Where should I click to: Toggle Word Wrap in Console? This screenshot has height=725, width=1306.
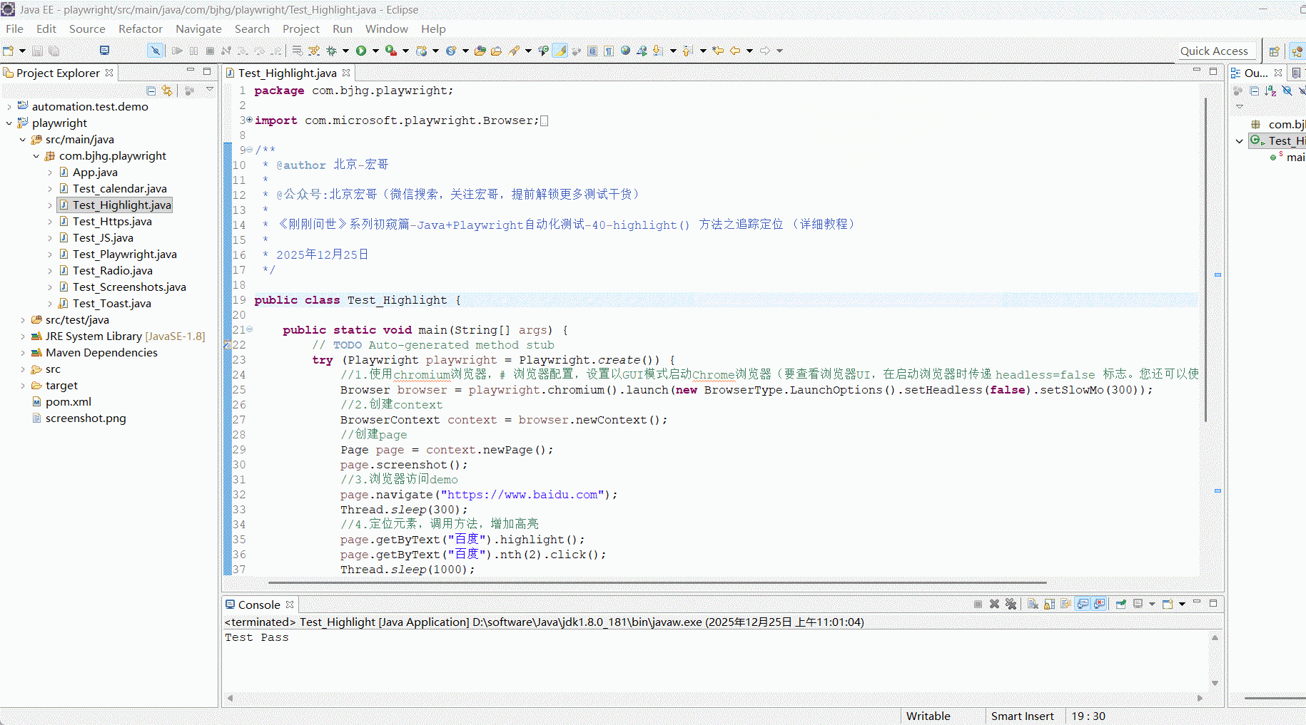pos(1065,604)
